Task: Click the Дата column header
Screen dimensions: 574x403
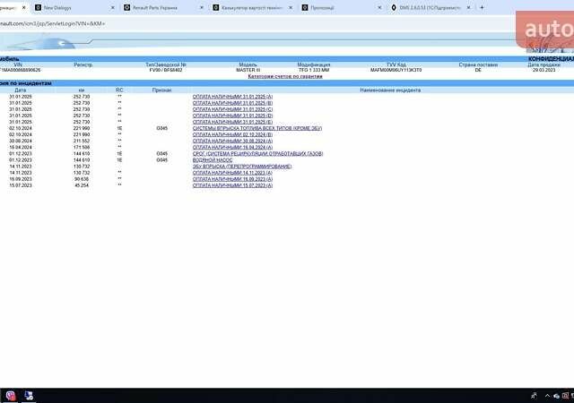Action: click(20, 90)
